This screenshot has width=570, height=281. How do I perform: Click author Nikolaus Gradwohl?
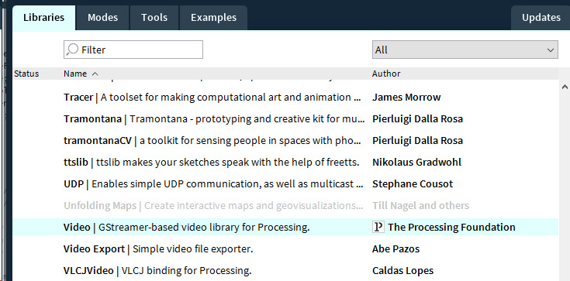coord(416,163)
